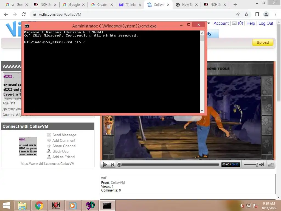Screen dimensions: 281x211
Task: Click muted speaker tray icon
Action: coord(242,206)
